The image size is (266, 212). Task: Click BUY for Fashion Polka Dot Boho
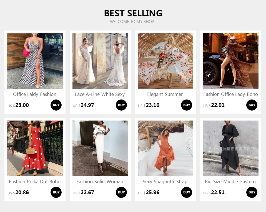pyautogui.click(x=56, y=192)
